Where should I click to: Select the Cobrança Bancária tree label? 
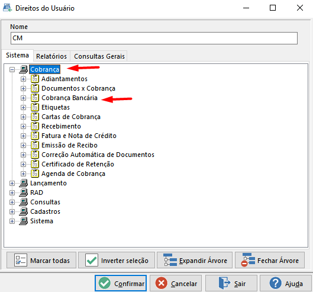coord(69,98)
